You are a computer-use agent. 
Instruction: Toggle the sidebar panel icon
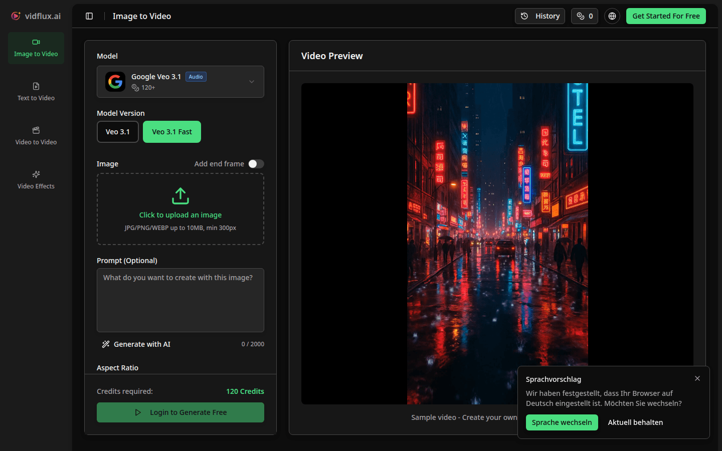pos(89,16)
